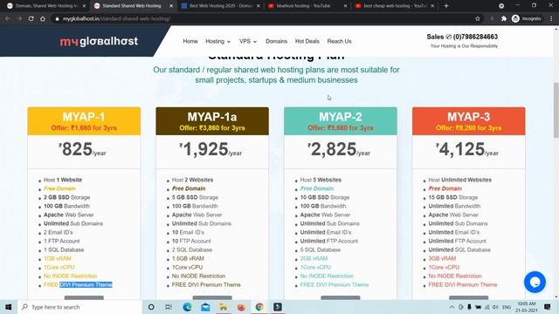
Task: Click 'Host 5 Websites' in MYAP-2
Action: (x=321, y=180)
